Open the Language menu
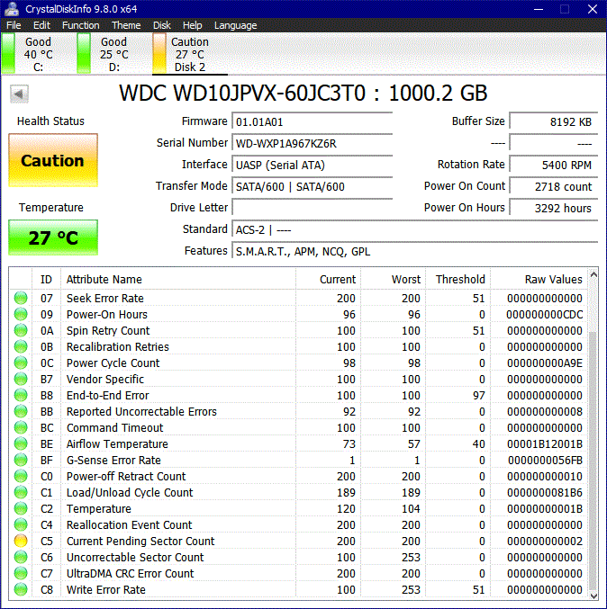Image resolution: width=607 pixels, height=609 pixels. point(236,25)
